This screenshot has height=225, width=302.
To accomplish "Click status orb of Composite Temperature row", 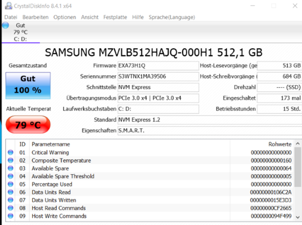I will pyautogui.click(x=11, y=161).
